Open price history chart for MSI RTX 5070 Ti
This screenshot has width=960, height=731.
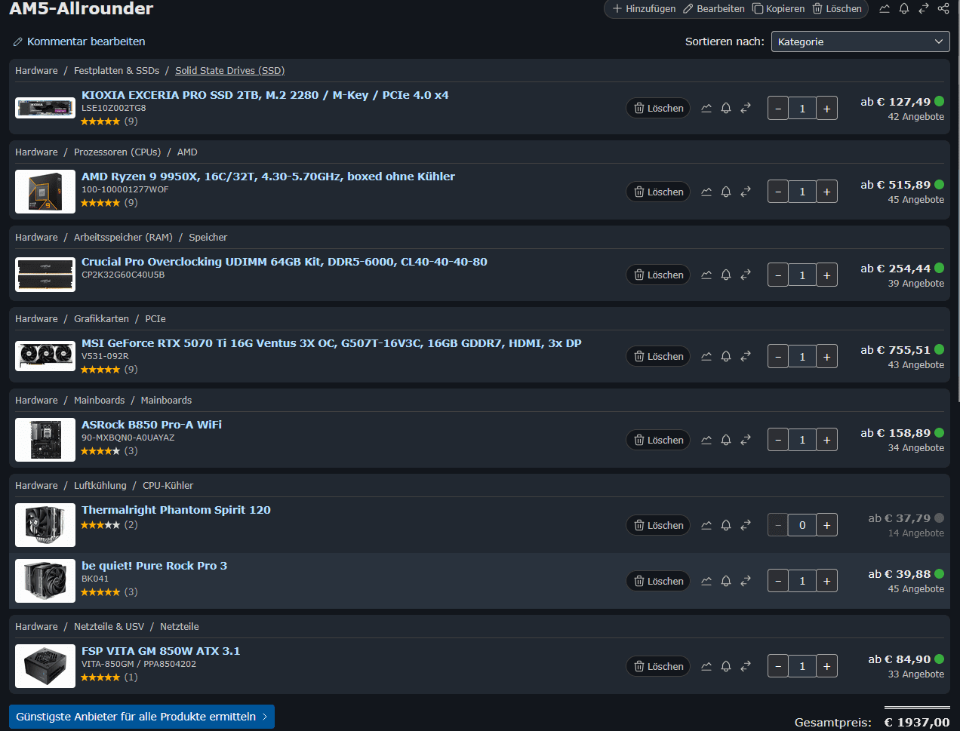(706, 356)
